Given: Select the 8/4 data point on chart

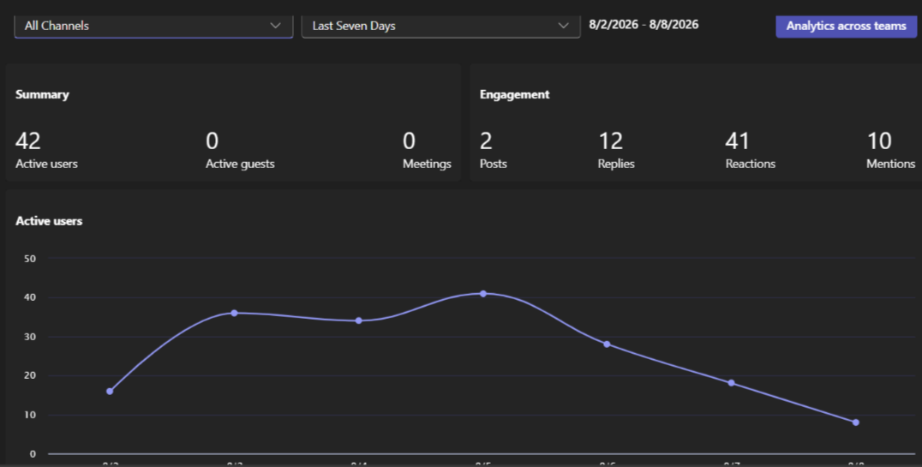Looking at the screenshot, I should [x=359, y=320].
